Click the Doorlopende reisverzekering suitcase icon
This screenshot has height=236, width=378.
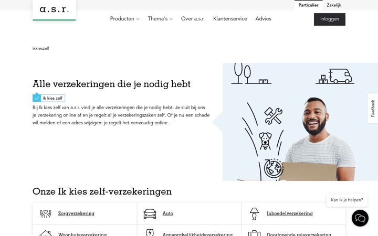pyautogui.click(x=254, y=233)
